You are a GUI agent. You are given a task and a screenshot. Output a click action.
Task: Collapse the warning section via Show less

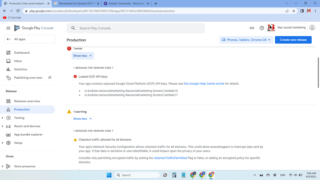[x=82, y=118]
